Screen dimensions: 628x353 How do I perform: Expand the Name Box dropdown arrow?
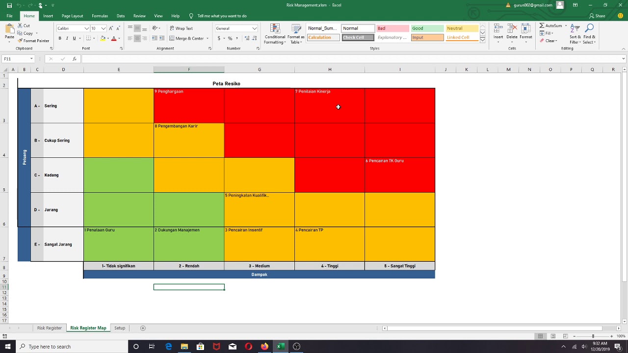pyautogui.click(x=31, y=59)
